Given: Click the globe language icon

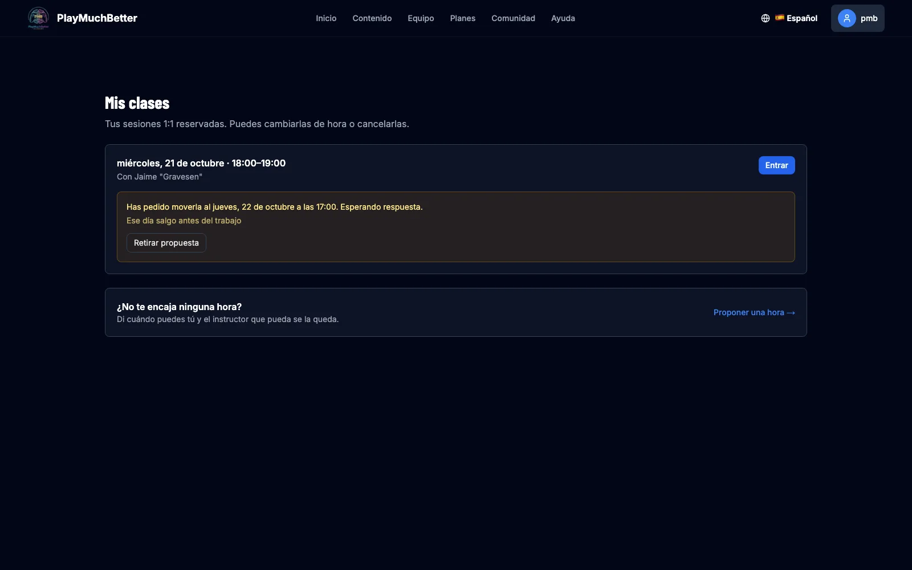Looking at the screenshot, I should [766, 18].
